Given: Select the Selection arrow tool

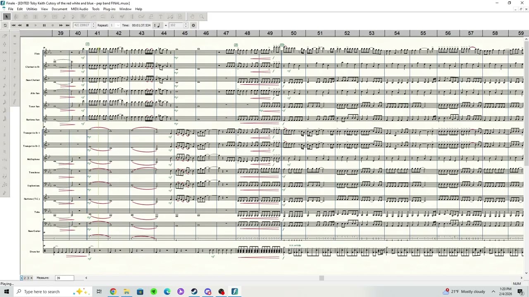Looking at the screenshot, I should pyautogui.click(x=6, y=16).
